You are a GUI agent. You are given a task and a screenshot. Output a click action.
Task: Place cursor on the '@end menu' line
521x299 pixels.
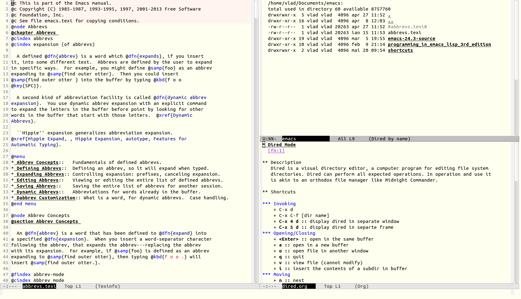pos(24,204)
